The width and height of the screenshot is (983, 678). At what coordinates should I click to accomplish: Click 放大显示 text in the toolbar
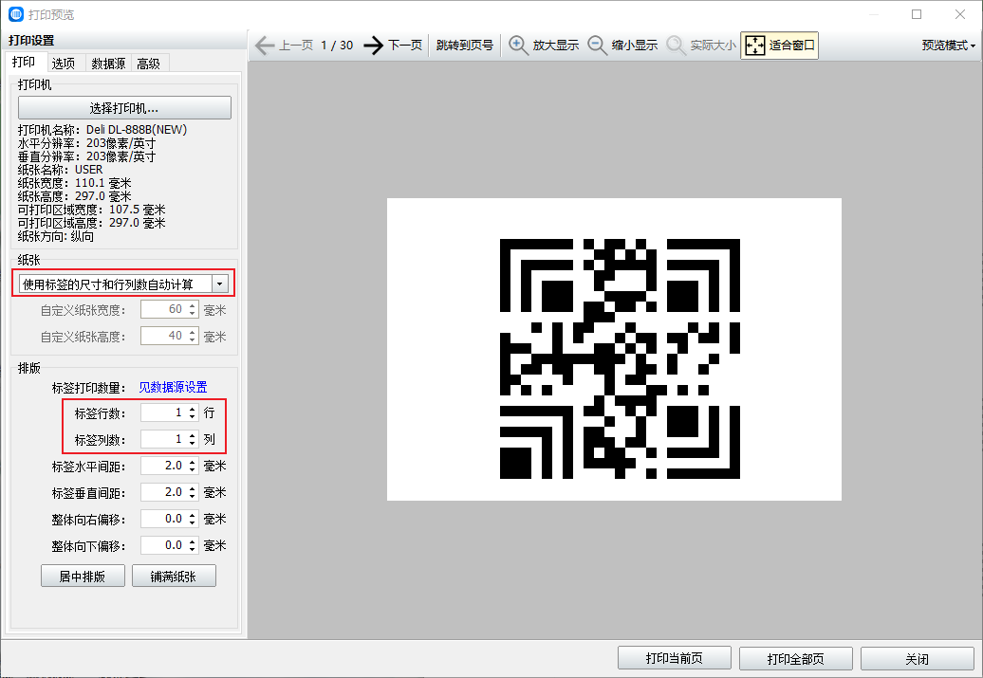[555, 46]
